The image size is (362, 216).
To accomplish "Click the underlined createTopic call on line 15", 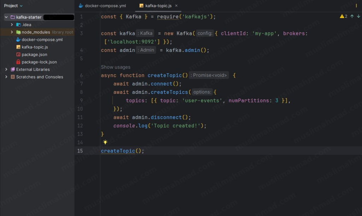I will click(x=117, y=151).
